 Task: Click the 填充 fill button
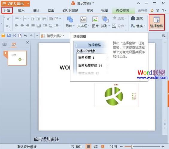coord(119,18)
